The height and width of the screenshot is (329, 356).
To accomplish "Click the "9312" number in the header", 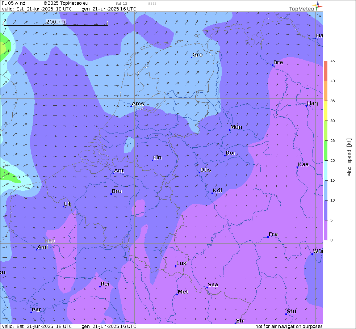I will [152, 3].
